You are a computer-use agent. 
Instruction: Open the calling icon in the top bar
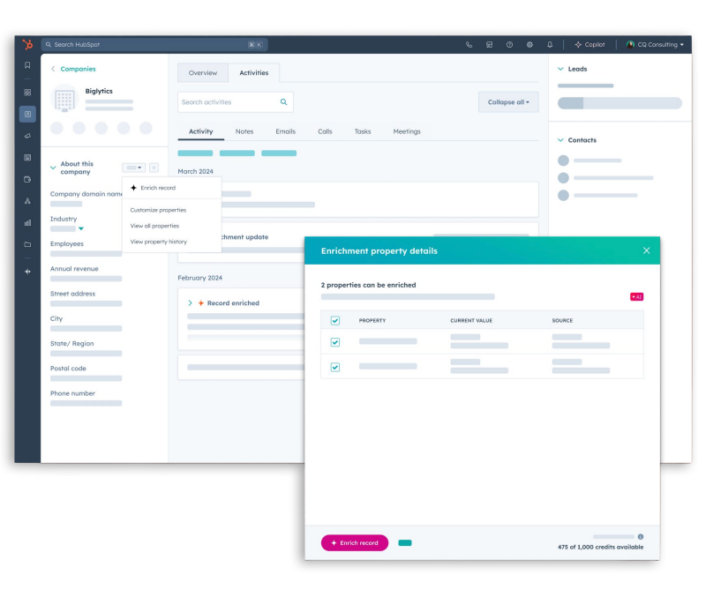click(469, 44)
